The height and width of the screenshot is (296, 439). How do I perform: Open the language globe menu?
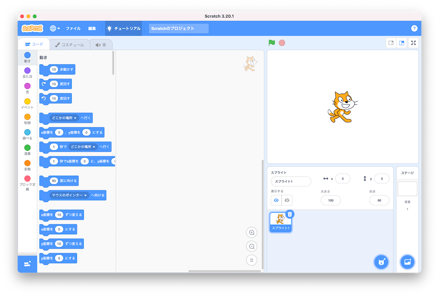point(55,28)
